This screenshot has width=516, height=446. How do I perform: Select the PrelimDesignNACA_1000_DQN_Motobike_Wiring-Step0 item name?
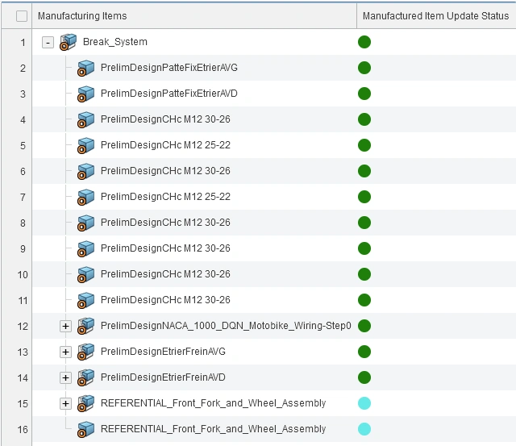pos(226,326)
